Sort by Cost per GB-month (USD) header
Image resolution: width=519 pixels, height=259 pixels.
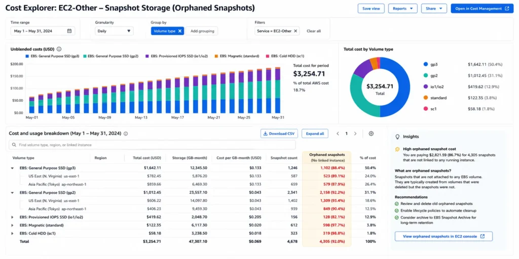coord(238,158)
